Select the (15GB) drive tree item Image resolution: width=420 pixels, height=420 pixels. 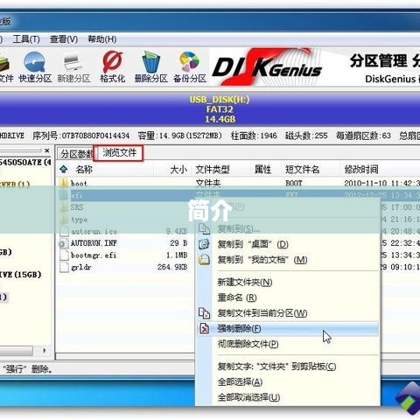(x=20, y=275)
